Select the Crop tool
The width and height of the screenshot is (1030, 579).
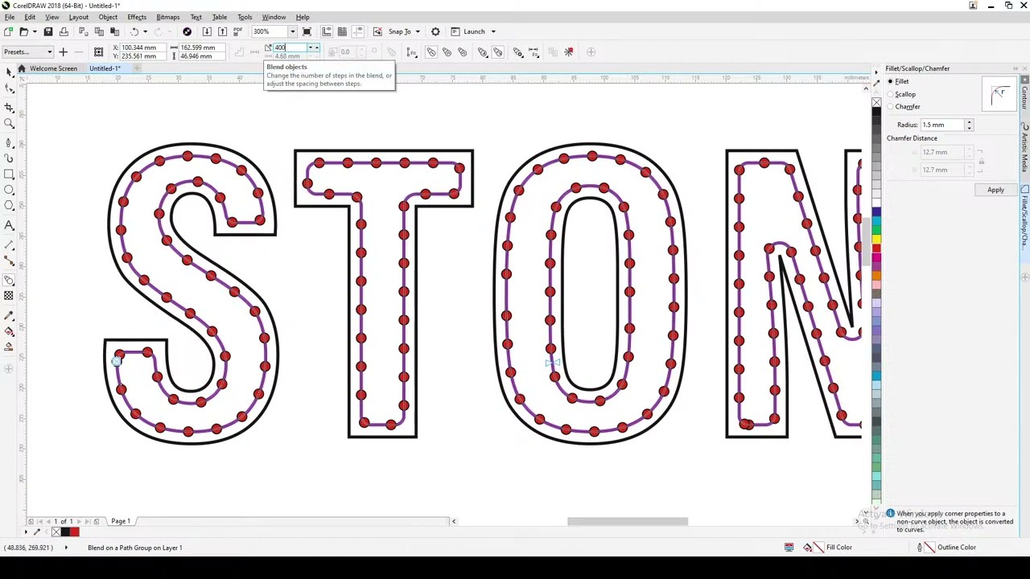[9, 106]
